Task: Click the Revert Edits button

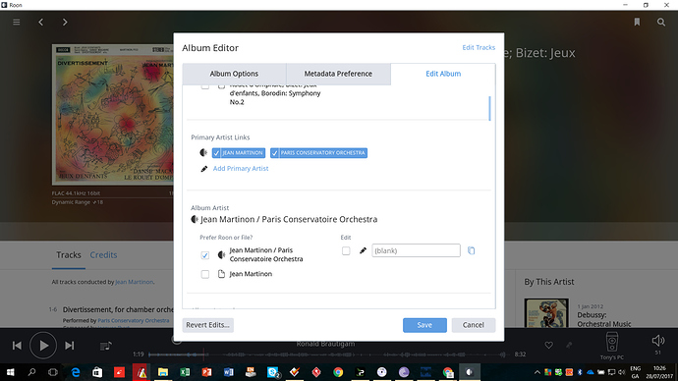Action: (208, 325)
